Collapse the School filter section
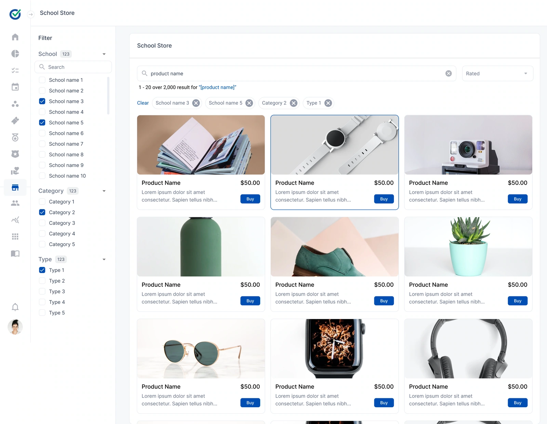This screenshot has width=547, height=424. coord(104,54)
